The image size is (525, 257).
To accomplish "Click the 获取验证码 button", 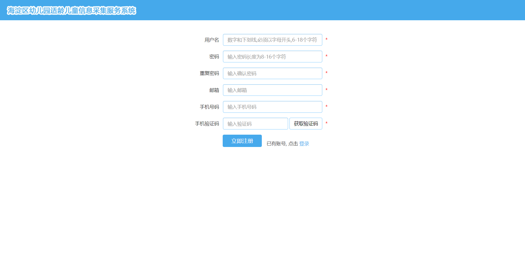I will (x=306, y=124).
